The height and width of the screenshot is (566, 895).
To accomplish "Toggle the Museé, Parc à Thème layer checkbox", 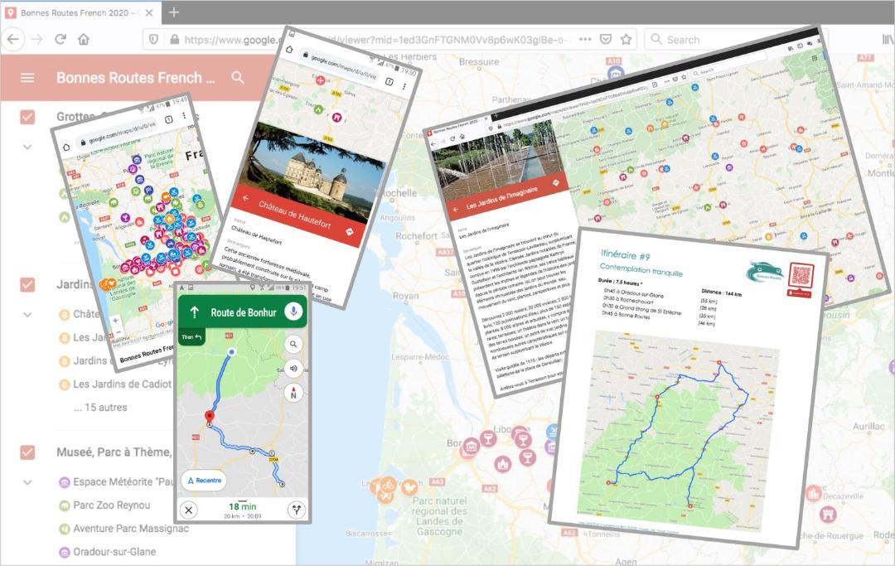I will (x=27, y=452).
